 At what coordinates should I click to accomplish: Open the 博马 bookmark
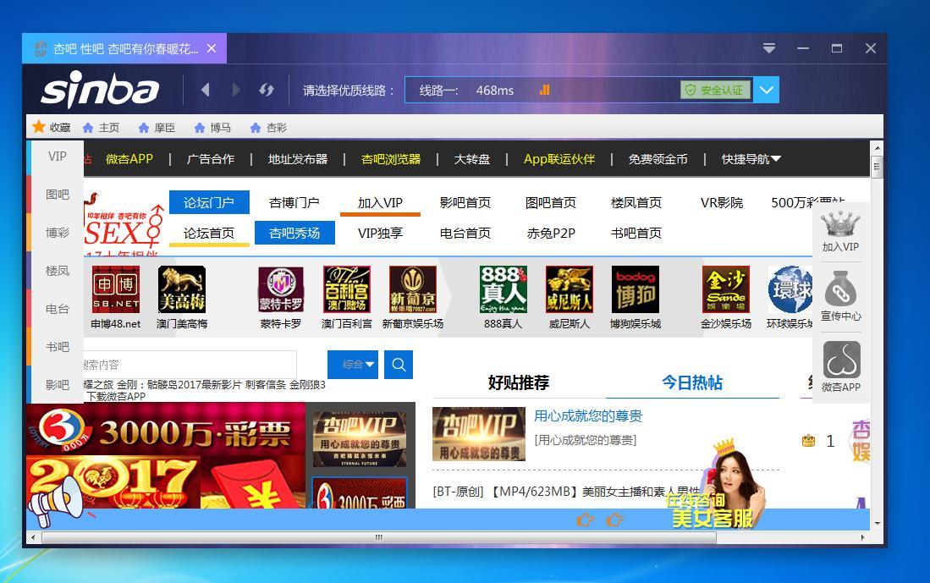click(x=212, y=128)
